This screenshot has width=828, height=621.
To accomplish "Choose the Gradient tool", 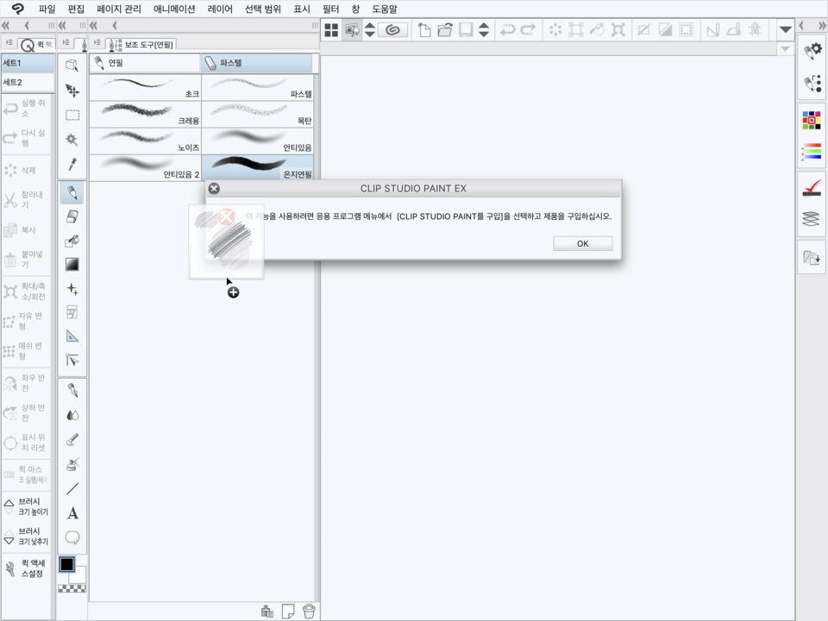I will pos(72,265).
